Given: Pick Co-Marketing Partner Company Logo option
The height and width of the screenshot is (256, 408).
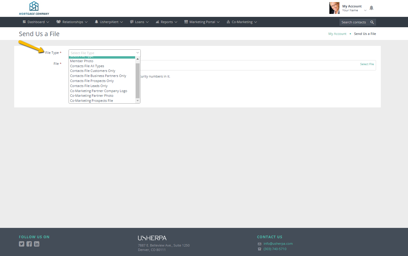Looking at the screenshot, I should 98,91.
